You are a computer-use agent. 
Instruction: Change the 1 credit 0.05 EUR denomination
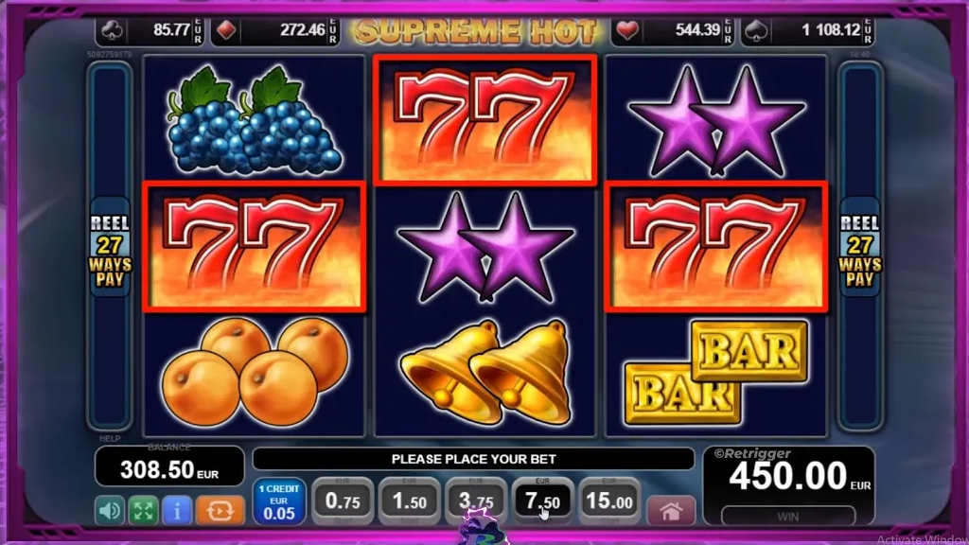(279, 501)
